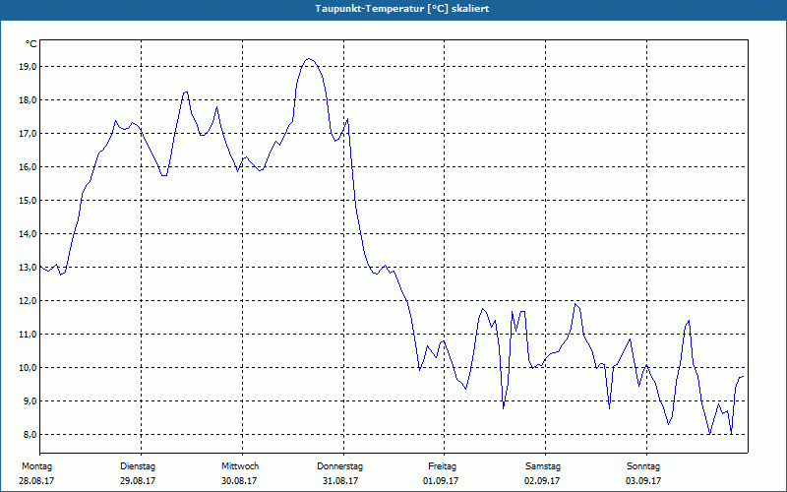Viewport: 787px width, 492px height.
Task: Click the Samstag day label
Action: [543, 466]
